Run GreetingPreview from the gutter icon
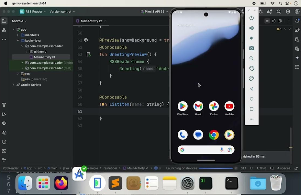This screenshot has height=195, width=301. point(89,55)
